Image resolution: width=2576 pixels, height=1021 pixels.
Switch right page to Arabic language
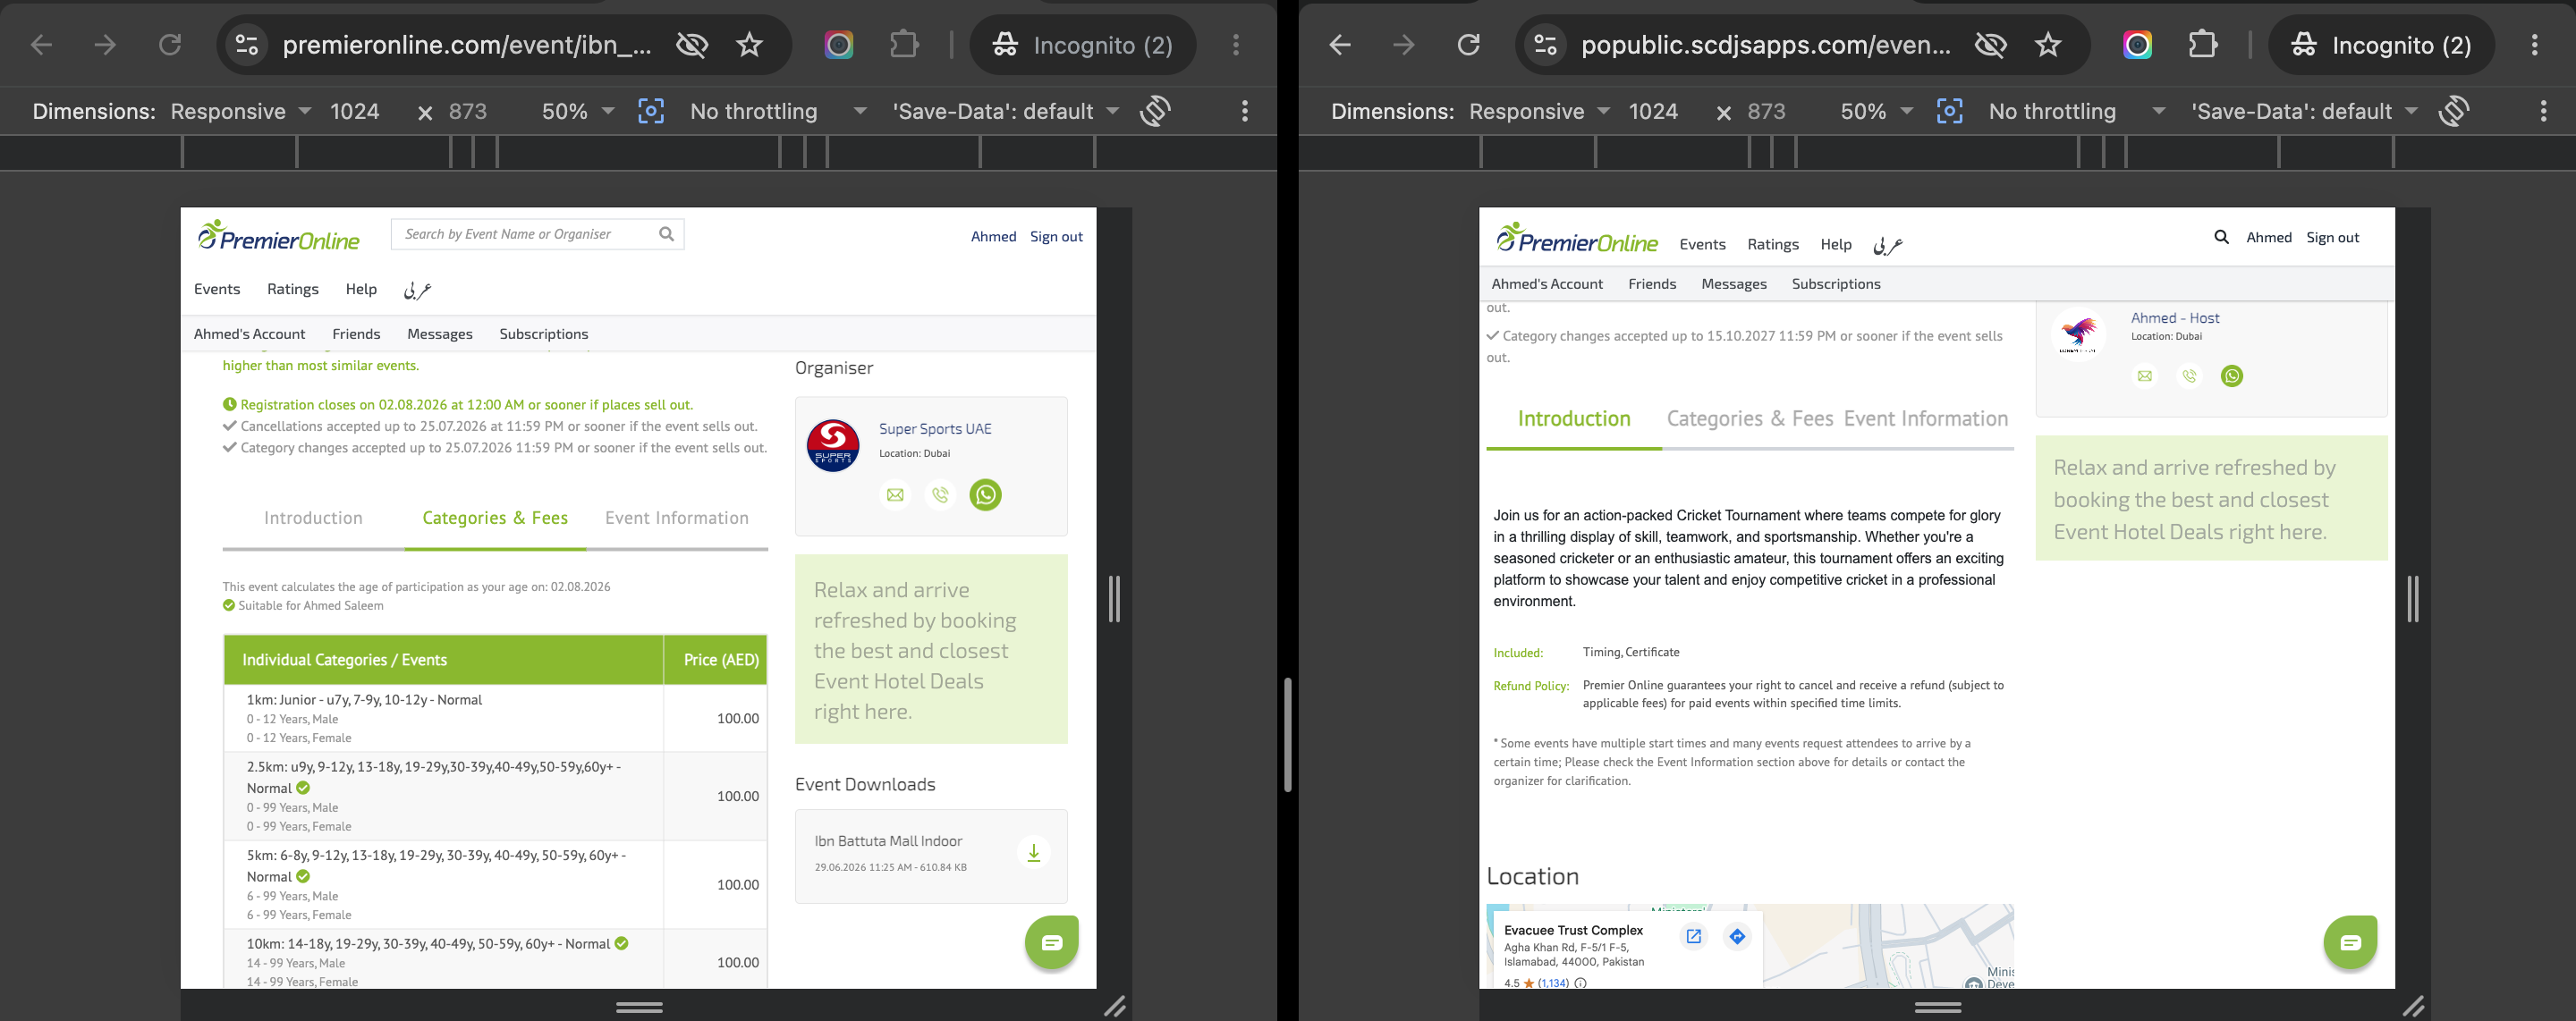[x=1887, y=245]
